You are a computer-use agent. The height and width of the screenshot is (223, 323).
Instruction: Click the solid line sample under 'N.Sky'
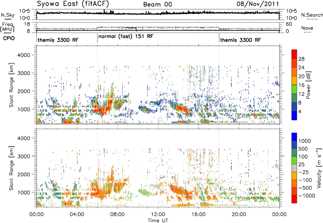[7, 19]
